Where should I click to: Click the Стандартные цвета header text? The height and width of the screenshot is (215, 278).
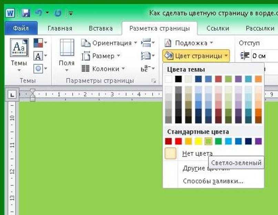tap(198, 132)
